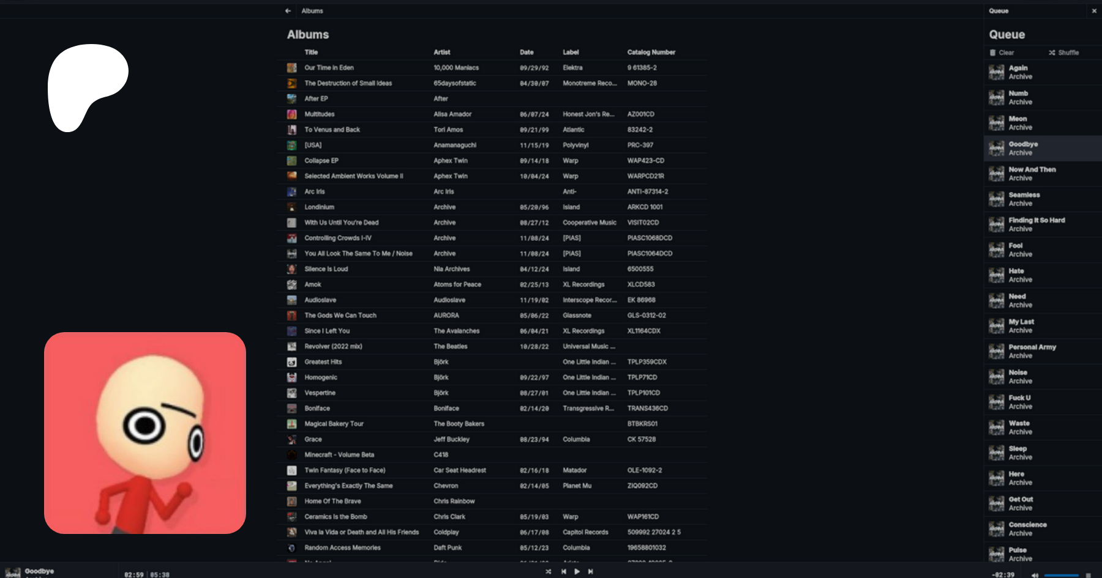Sort albums by Date column header
Screen dimensions: 1102x578
pos(527,53)
